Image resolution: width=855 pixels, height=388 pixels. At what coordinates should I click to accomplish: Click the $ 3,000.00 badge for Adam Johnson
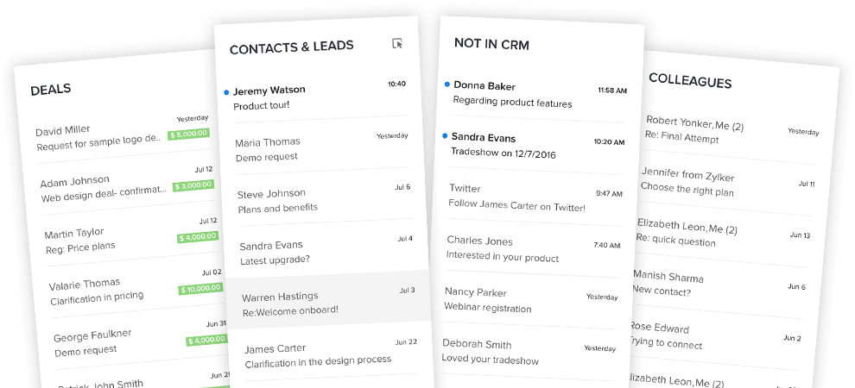pos(193,185)
